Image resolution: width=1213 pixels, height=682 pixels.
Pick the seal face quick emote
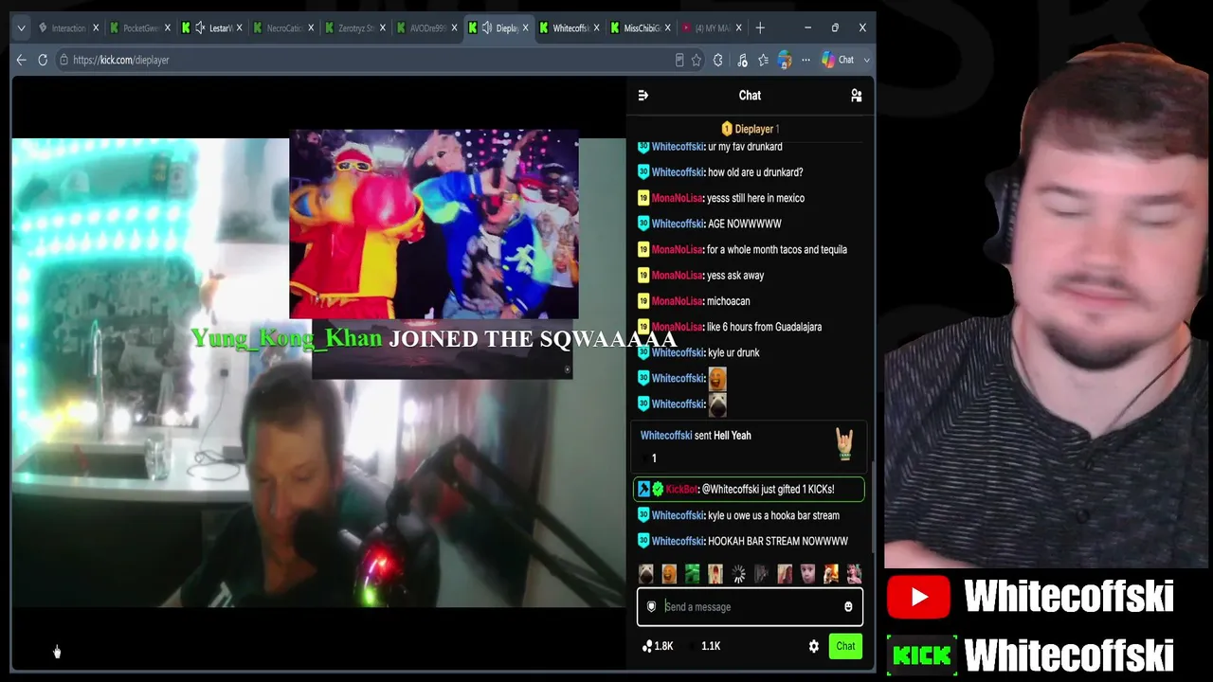coord(646,574)
